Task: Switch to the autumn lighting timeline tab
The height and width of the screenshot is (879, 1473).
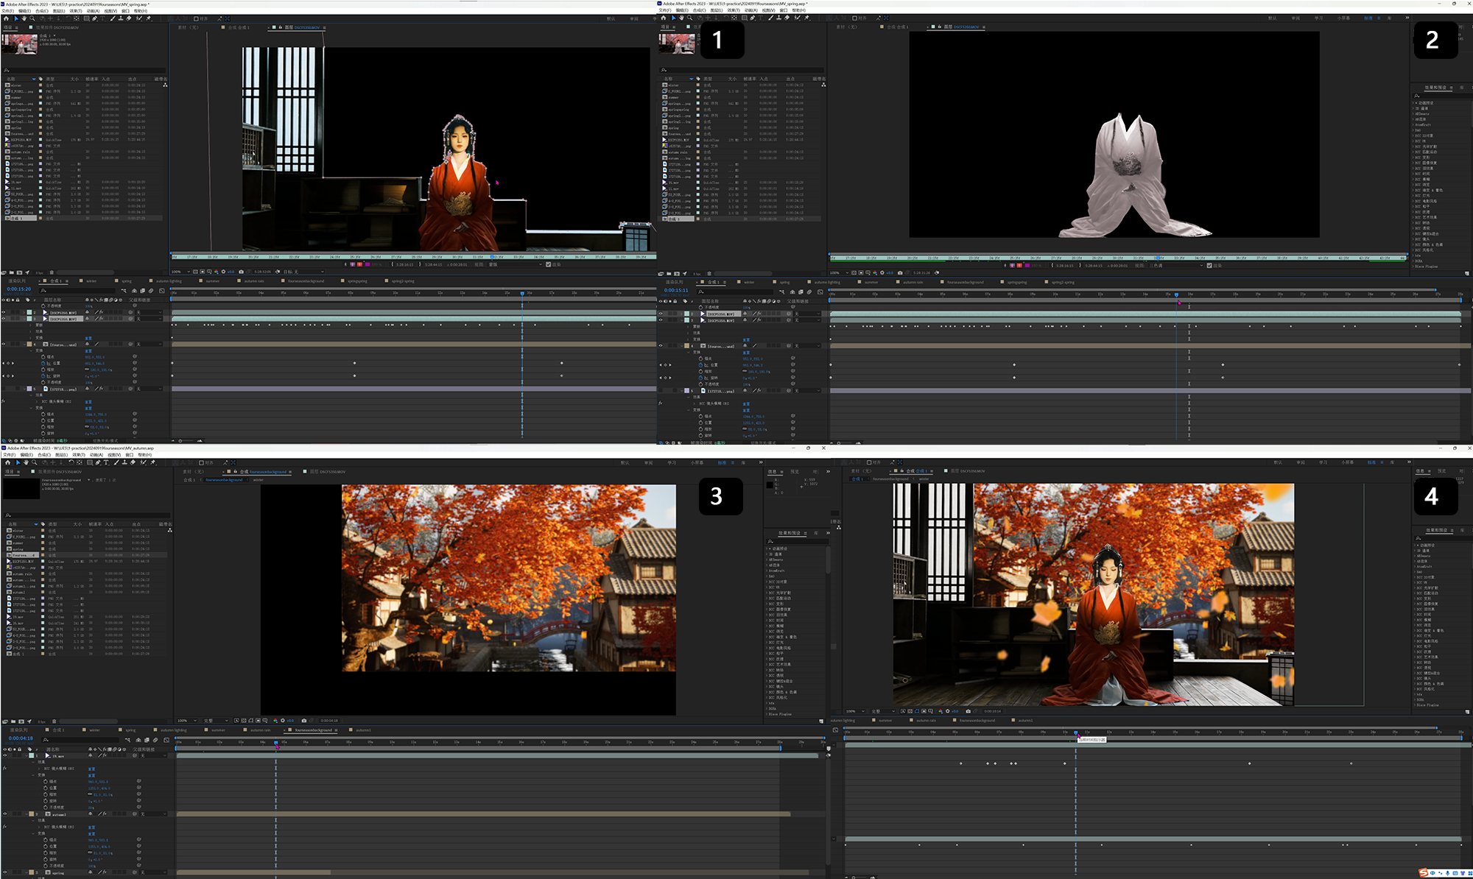Action: click(x=172, y=730)
